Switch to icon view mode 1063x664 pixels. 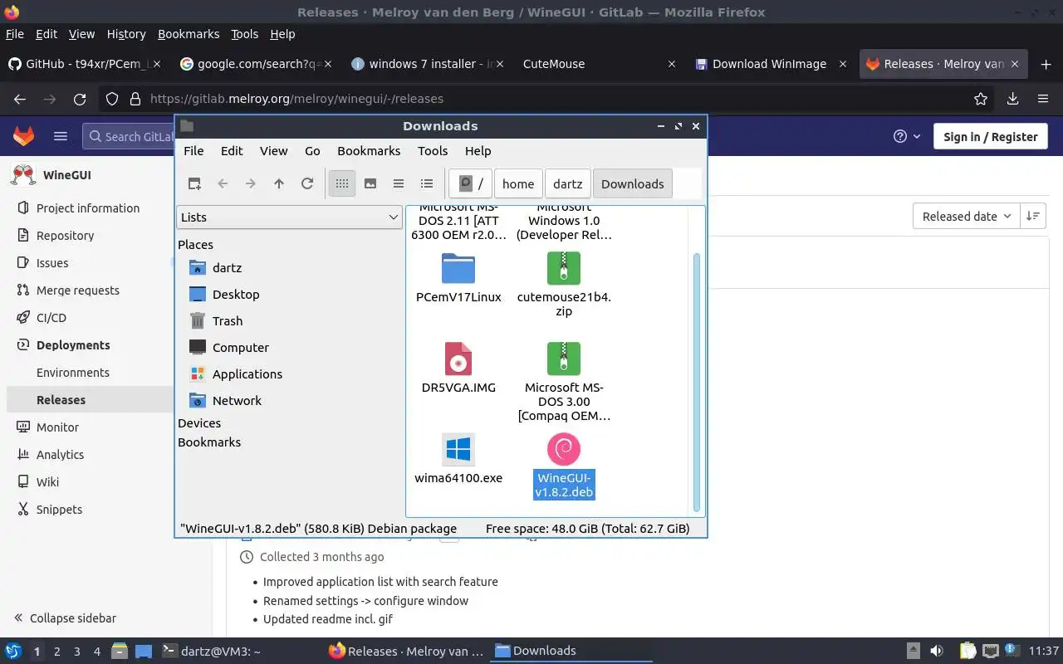(342, 184)
